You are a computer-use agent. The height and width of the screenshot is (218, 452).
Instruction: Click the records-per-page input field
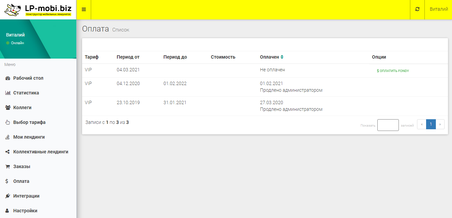[388, 125]
